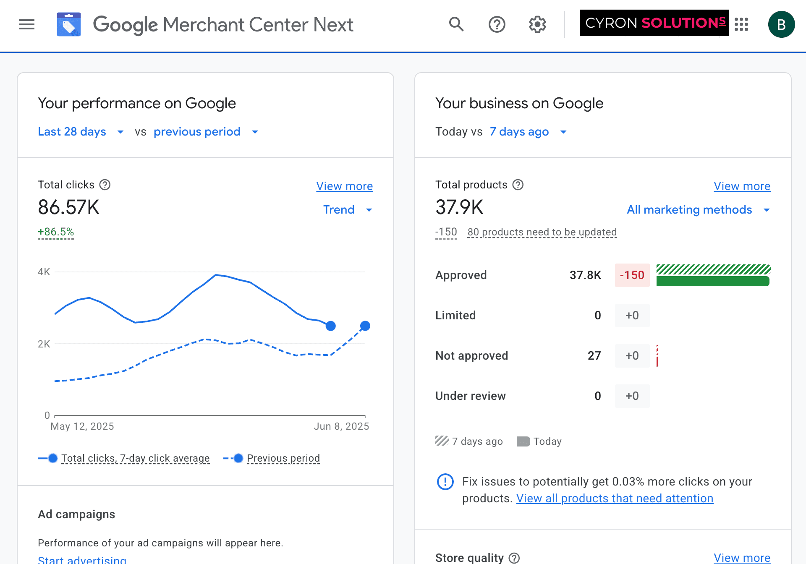
Task: Click the Merchant Center shopping tag logo
Action: tap(69, 24)
